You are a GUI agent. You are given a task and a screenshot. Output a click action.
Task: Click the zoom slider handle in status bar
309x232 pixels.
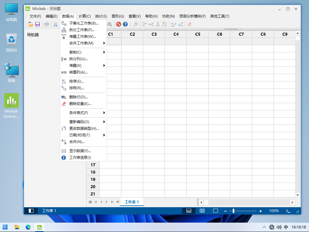coord(233,211)
